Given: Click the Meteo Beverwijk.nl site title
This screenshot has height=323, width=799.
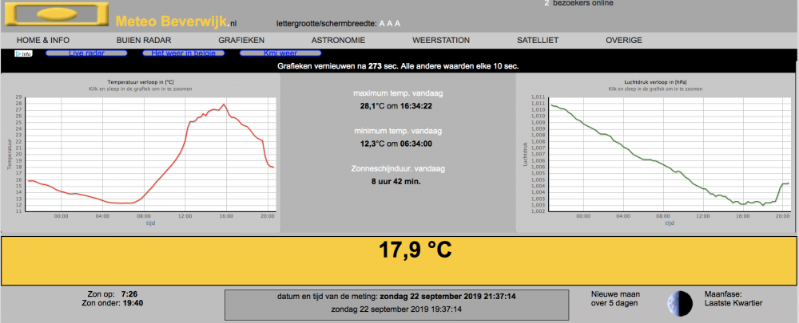Looking at the screenshot, I should pos(177,22).
